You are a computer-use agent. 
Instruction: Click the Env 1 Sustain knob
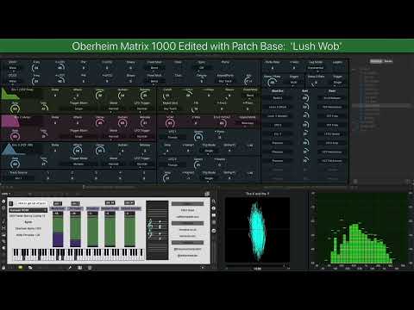(x=122, y=95)
